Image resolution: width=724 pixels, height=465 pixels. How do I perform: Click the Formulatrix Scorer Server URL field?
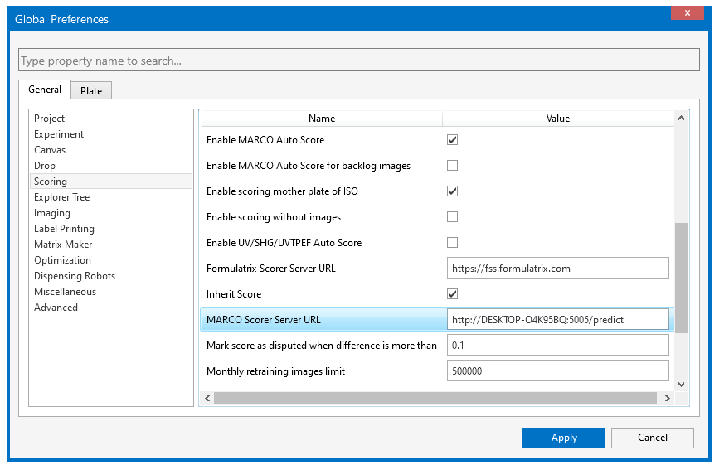557,269
